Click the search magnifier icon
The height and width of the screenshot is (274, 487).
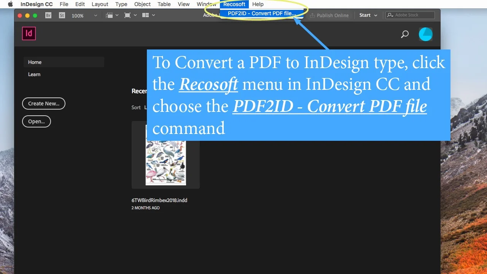405,34
